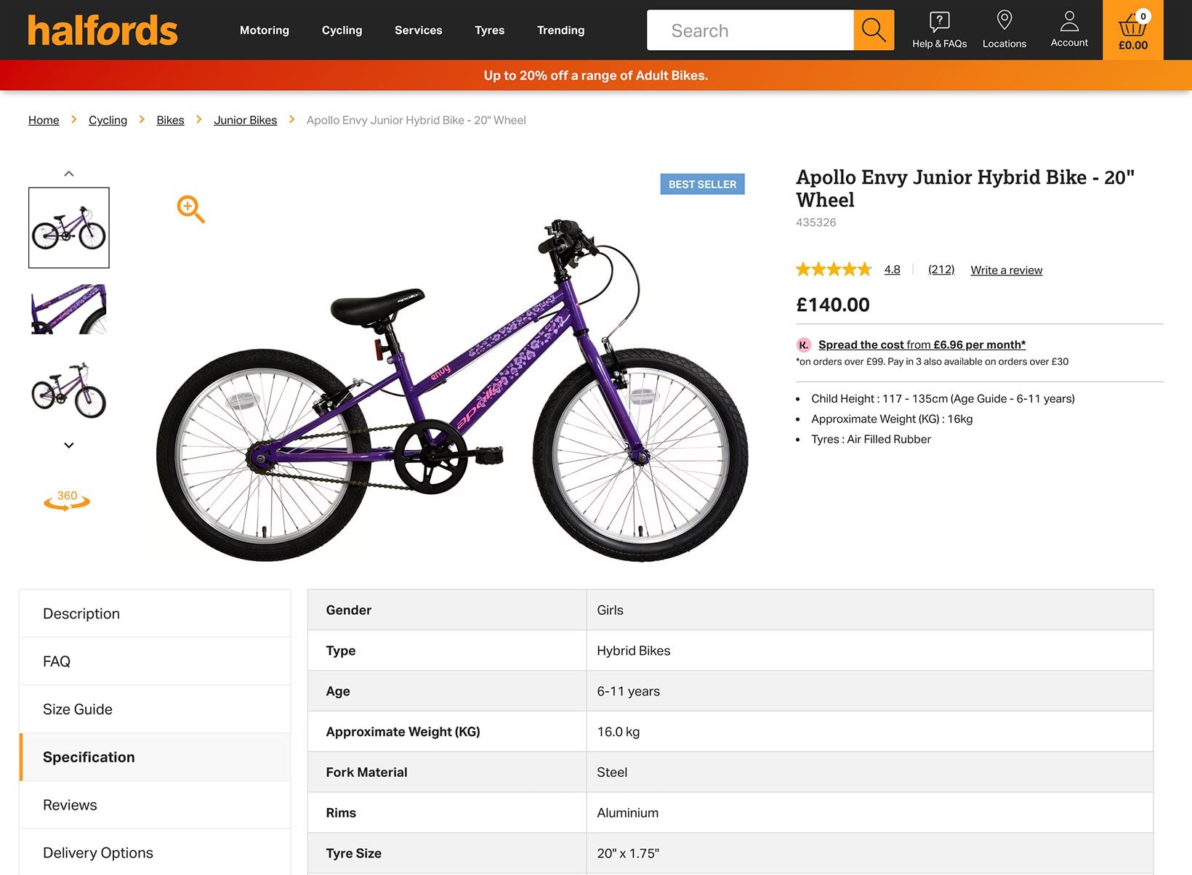Click the Klarna payment icon

coord(802,344)
